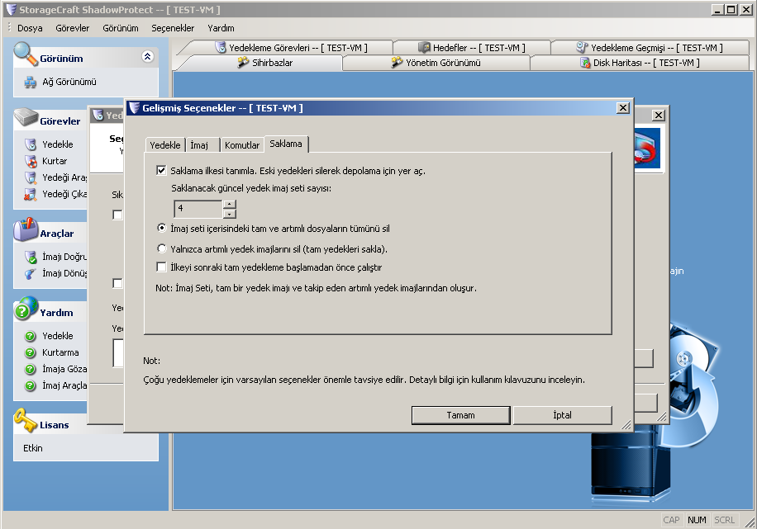Click the app shield icon in main title bar

(x=11, y=9)
